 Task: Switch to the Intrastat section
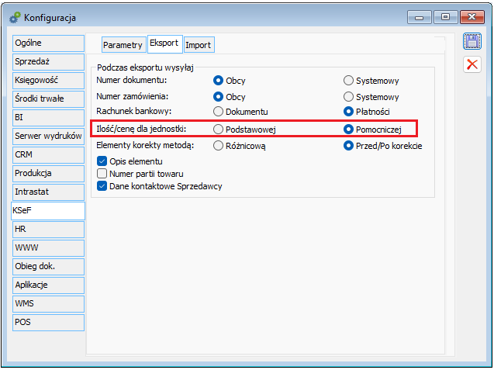pyautogui.click(x=47, y=191)
